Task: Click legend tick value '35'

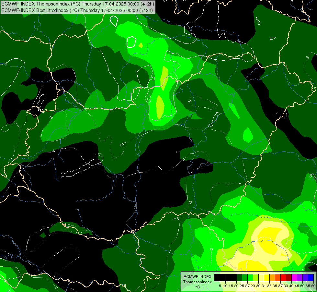Action: (275, 286)
